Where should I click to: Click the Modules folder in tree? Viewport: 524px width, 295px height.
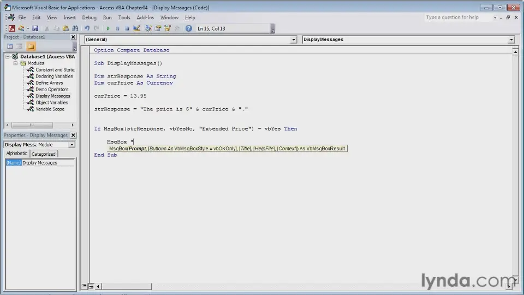click(x=36, y=63)
